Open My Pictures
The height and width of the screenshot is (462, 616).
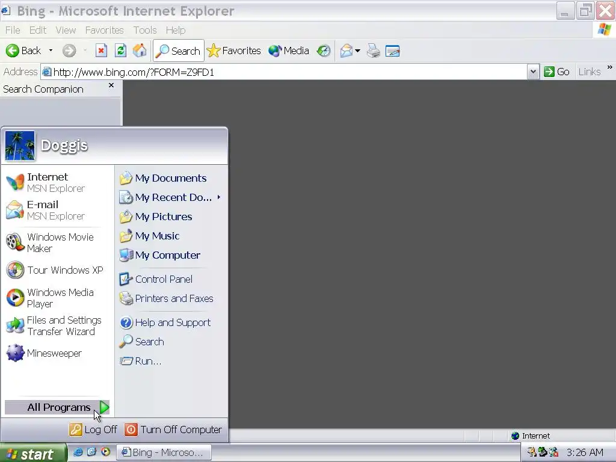[171, 217]
